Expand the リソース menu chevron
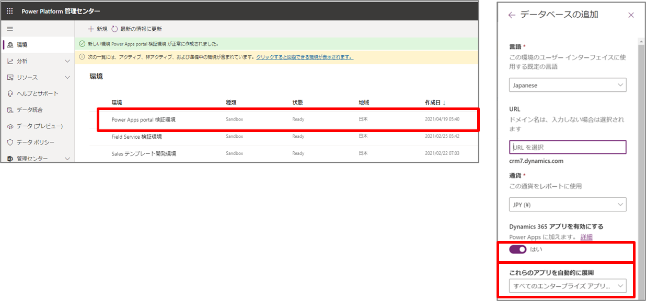 [x=67, y=77]
